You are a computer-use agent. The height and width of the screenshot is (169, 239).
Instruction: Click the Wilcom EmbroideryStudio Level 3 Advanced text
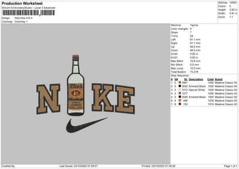pyautogui.click(x=28, y=8)
